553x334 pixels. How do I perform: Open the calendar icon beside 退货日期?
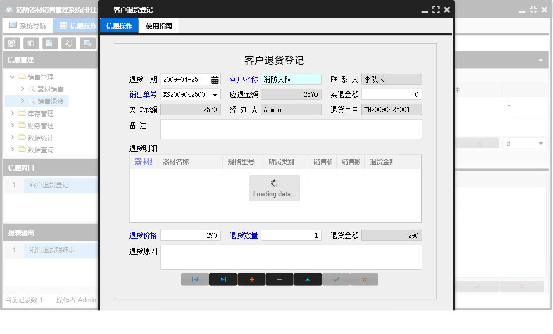pyautogui.click(x=214, y=79)
